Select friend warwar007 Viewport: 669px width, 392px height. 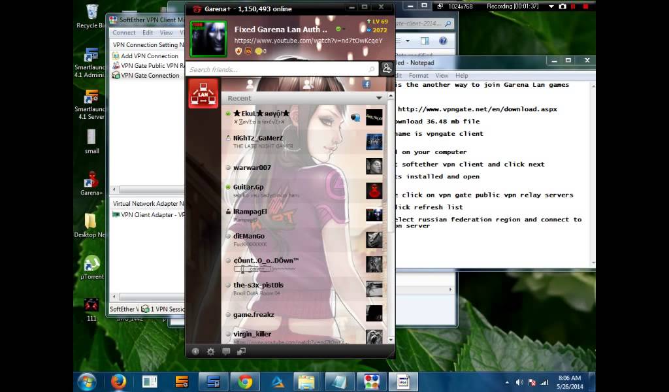click(x=304, y=167)
